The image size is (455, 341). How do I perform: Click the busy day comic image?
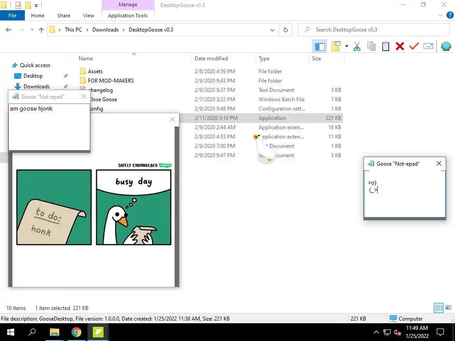[94, 205]
